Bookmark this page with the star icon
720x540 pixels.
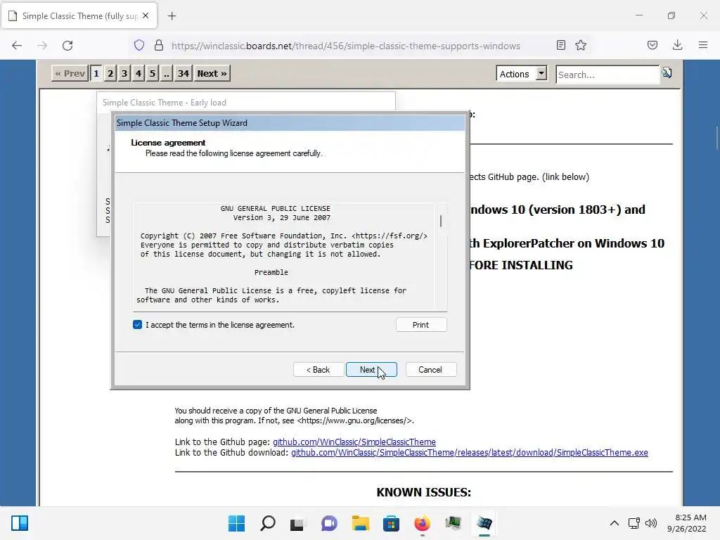pyautogui.click(x=581, y=46)
